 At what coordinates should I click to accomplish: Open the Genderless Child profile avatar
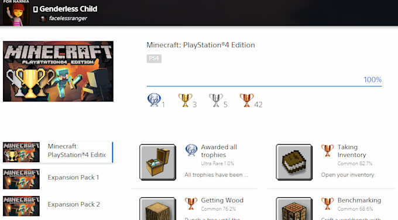[16, 13]
